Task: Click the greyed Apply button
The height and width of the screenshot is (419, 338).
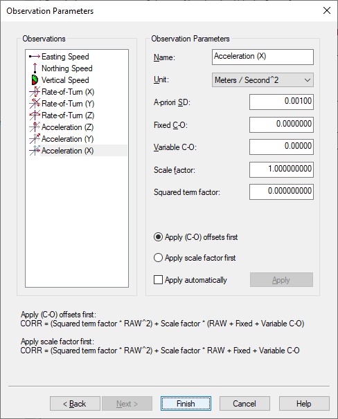Action: (281, 280)
